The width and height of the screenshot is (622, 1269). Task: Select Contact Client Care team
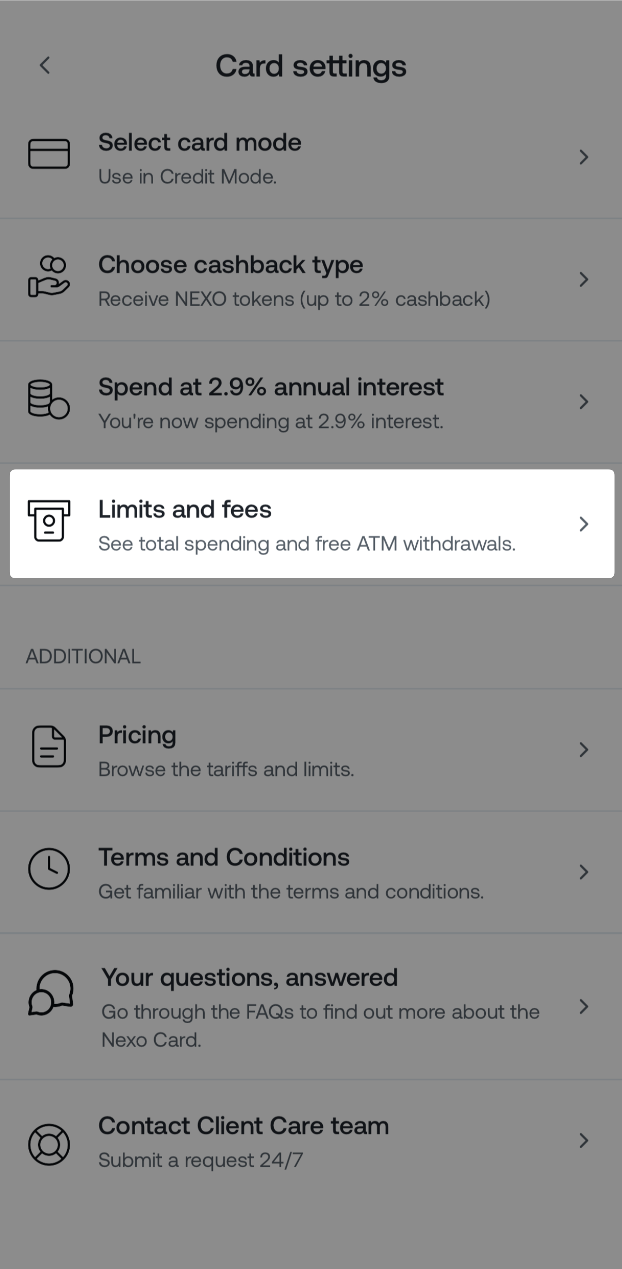pos(243,1126)
